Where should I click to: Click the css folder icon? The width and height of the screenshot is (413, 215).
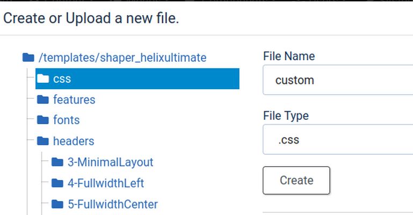pyautogui.click(x=43, y=79)
